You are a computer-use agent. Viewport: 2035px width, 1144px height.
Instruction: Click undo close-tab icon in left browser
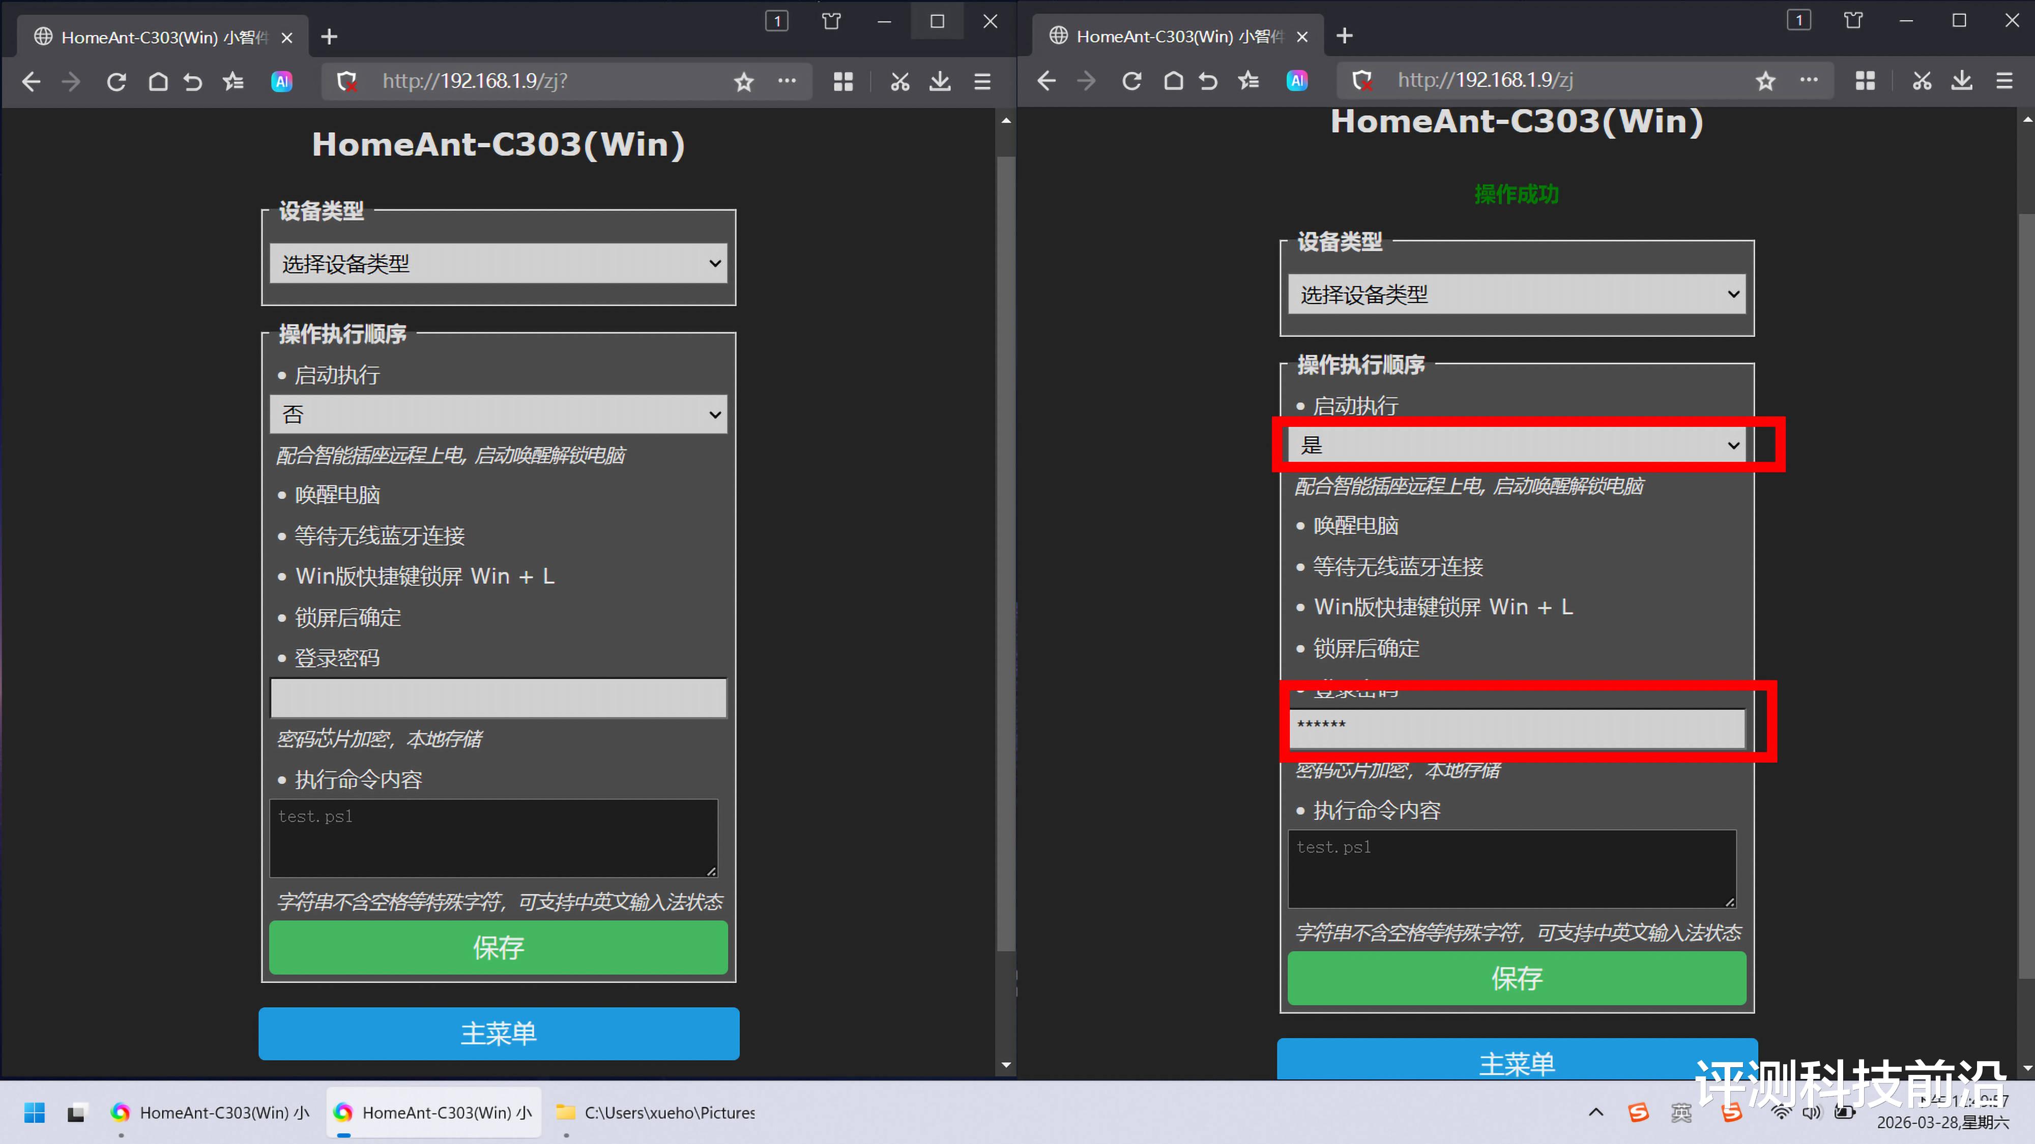(193, 81)
